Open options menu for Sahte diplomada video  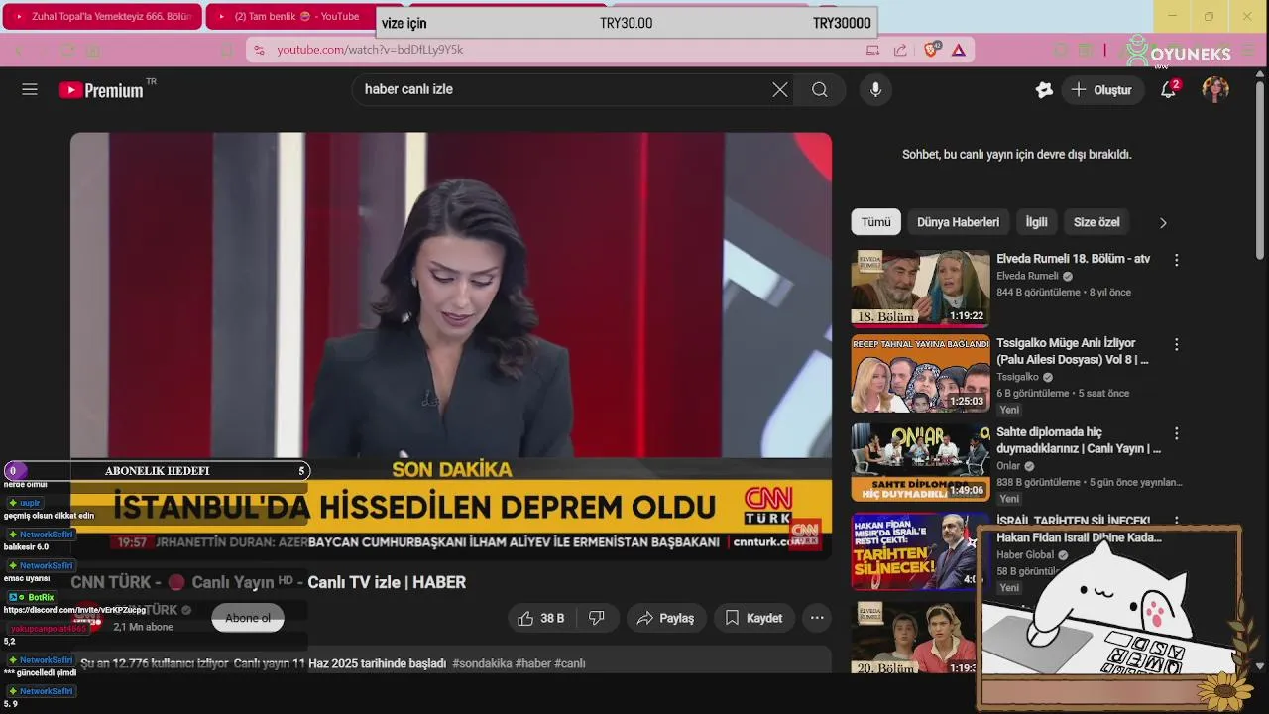1177,433
